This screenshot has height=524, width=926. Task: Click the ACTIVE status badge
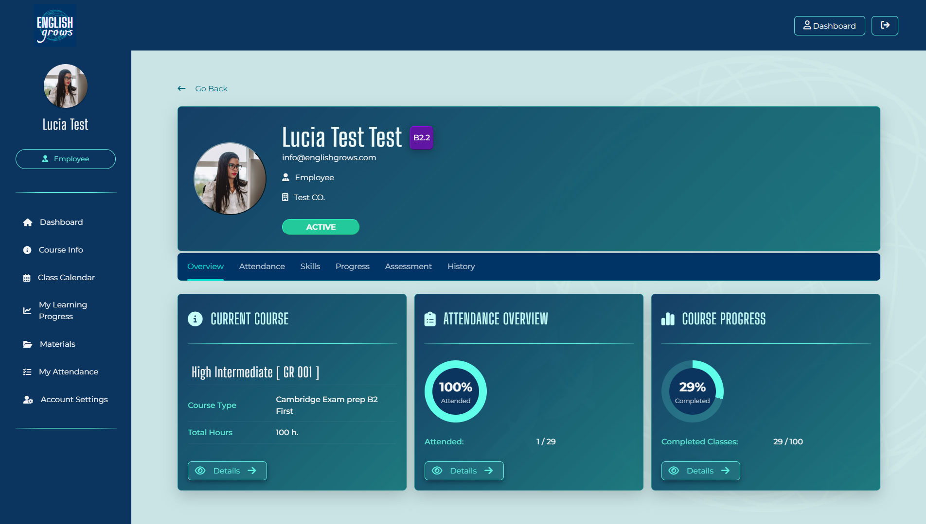click(321, 227)
